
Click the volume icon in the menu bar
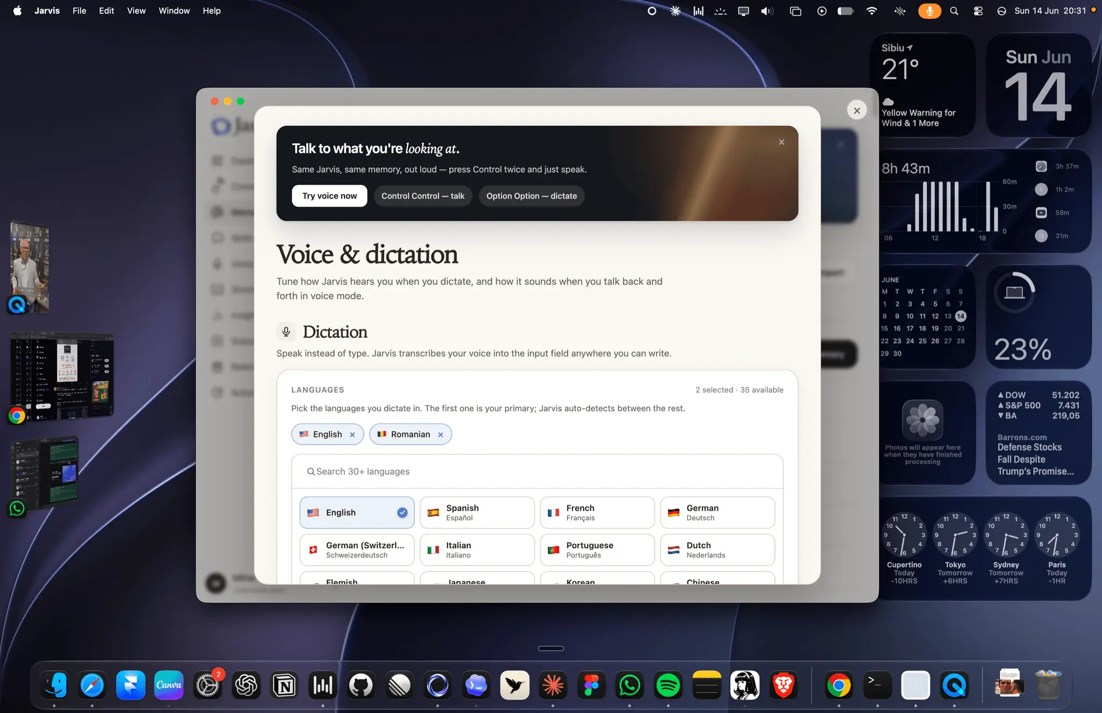[767, 11]
